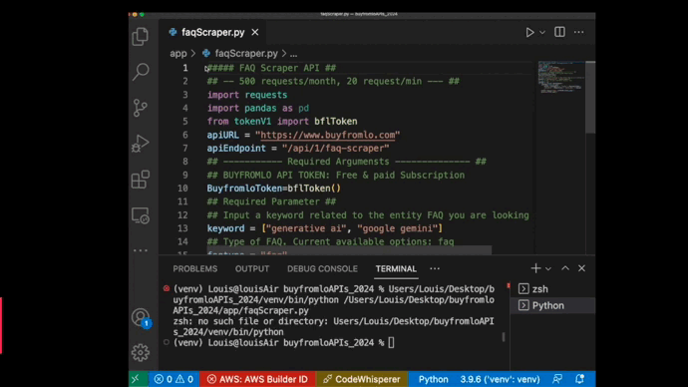The image size is (688, 387).
Task: Click CodeWhisperer status bar item
Action: click(x=362, y=379)
